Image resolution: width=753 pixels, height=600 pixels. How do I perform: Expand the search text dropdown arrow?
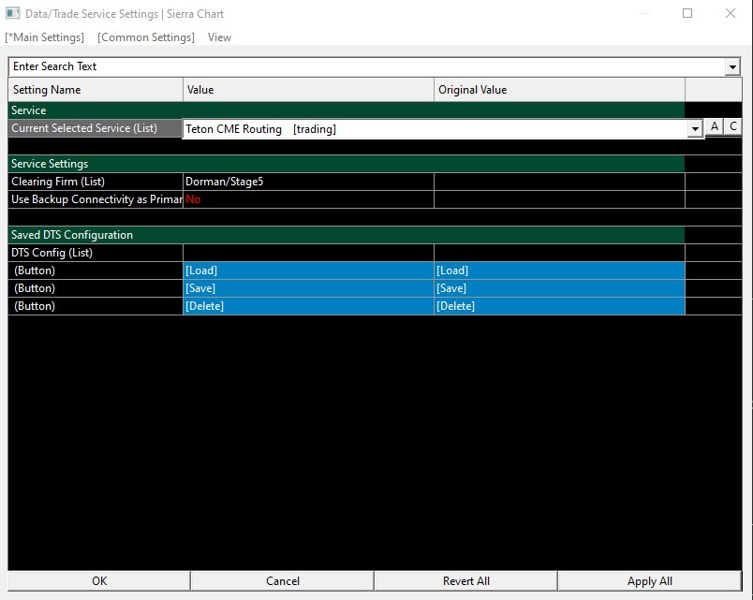[x=732, y=67]
